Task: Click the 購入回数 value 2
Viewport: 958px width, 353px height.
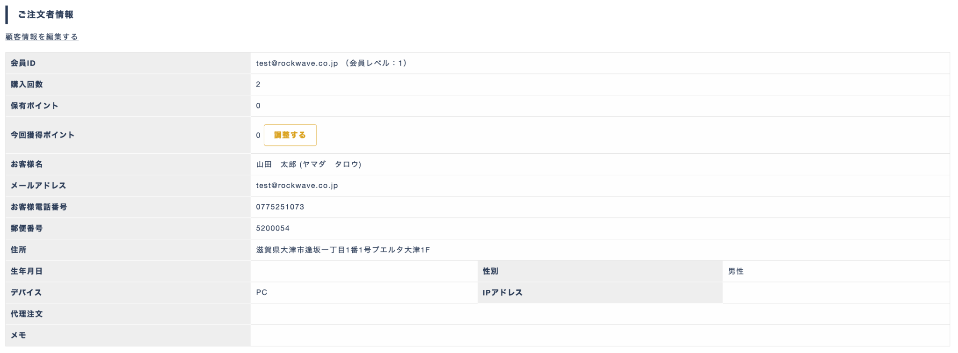Action: pyautogui.click(x=258, y=85)
